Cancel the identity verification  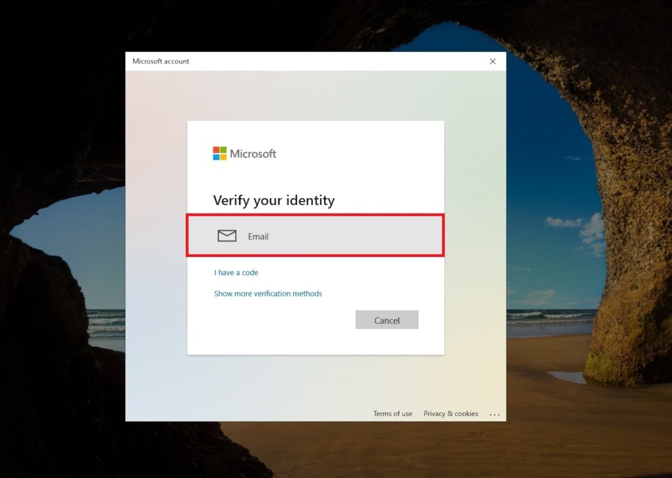click(x=387, y=320)
